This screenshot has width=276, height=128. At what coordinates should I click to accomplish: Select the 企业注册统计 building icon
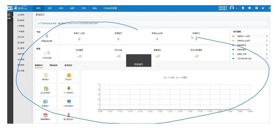[x=45, y=88]
